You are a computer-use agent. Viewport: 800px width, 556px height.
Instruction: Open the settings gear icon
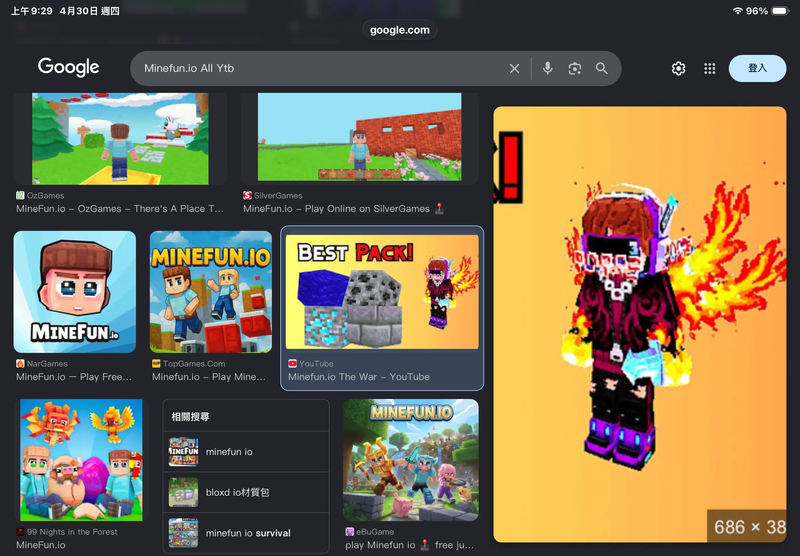[678, 68]
